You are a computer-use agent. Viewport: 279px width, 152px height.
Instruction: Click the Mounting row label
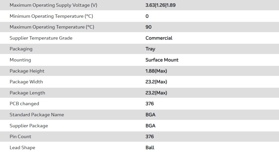pyautogui.click(x=20, y=60)
